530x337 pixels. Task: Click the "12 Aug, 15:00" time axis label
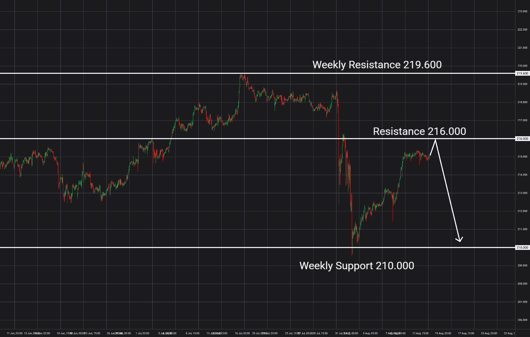420,333
